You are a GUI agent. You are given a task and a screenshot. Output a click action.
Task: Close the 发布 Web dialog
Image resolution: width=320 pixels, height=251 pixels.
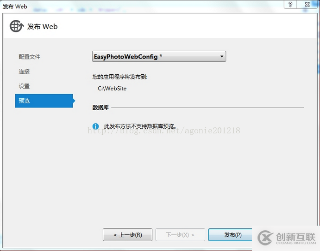tap(307, 5)
